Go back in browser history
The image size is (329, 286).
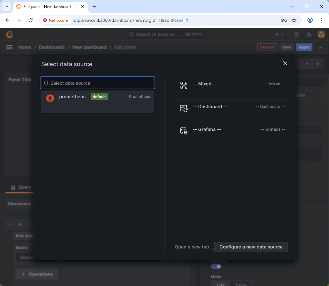[8, 20]
